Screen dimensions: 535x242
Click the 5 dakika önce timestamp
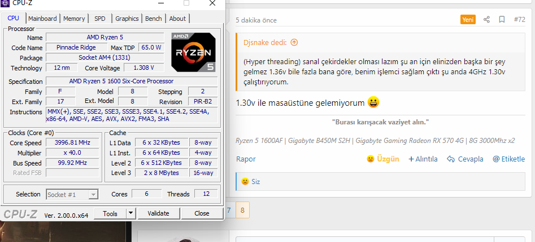pyautogui.click(x=256, y=20)
